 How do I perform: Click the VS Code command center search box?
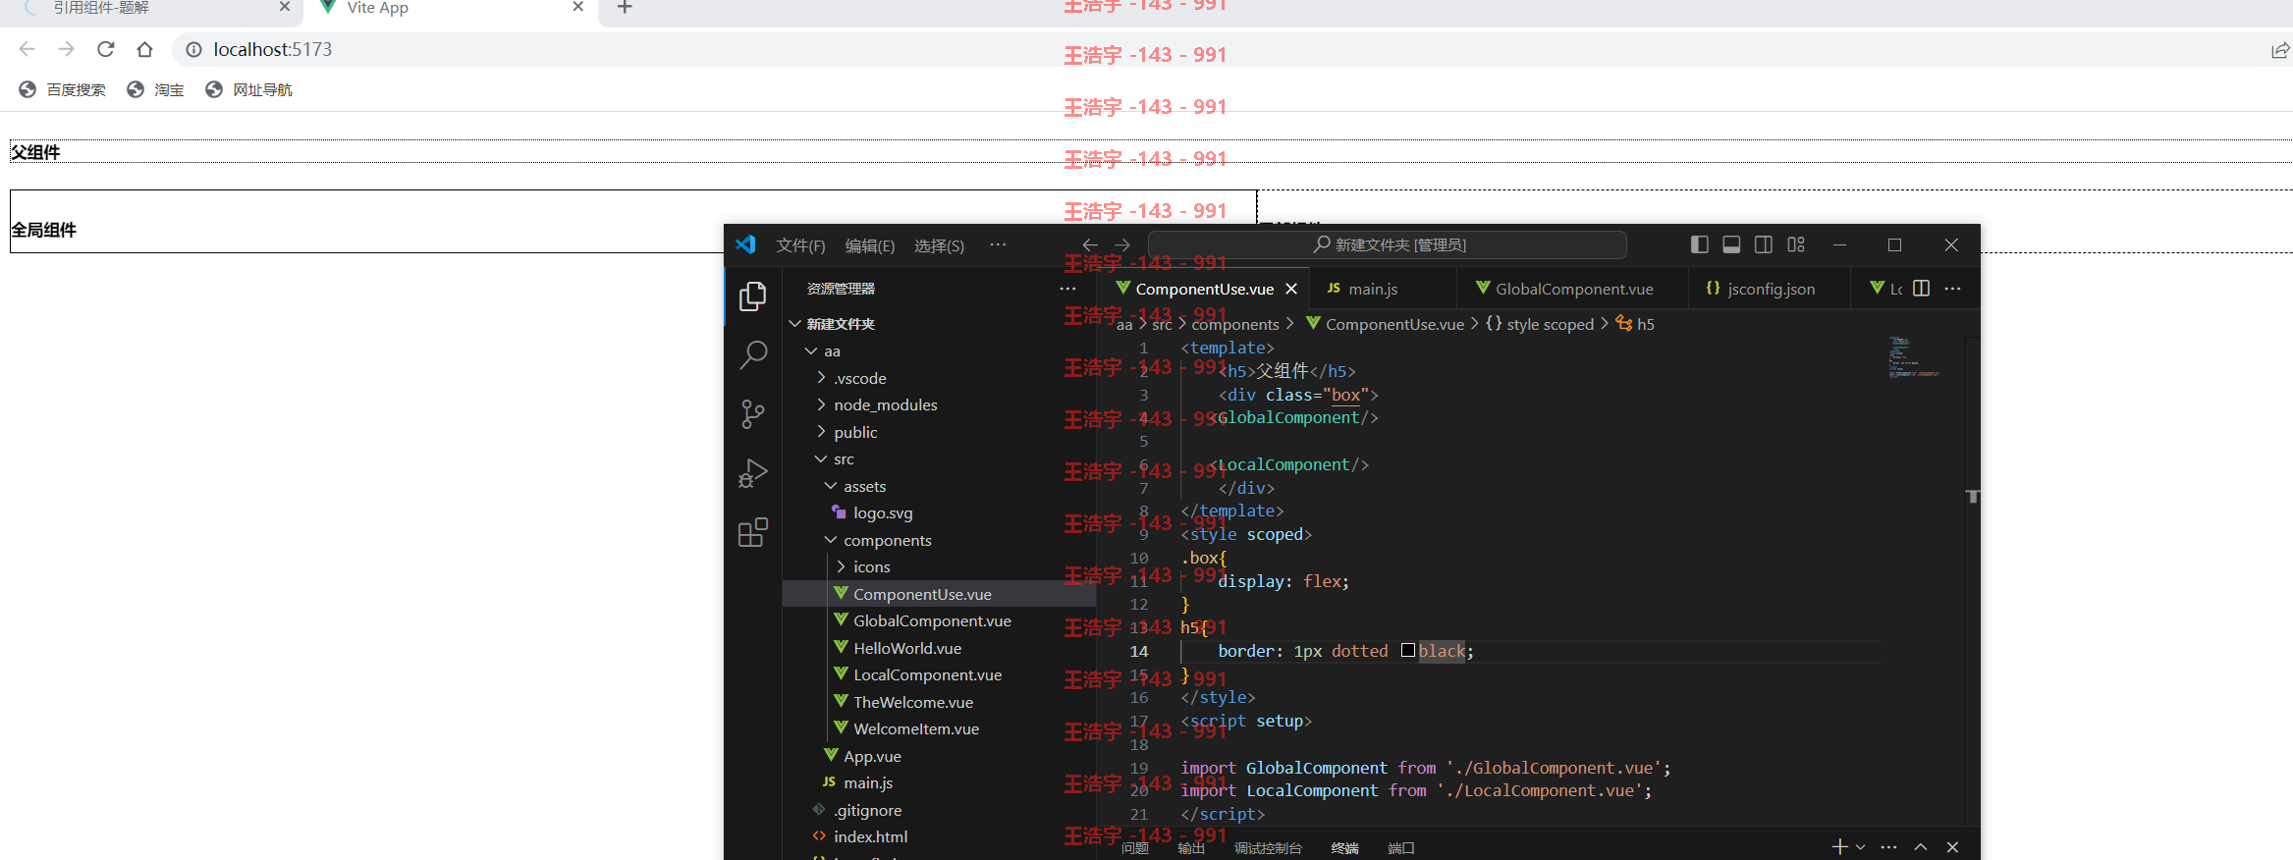(1387, 244)
